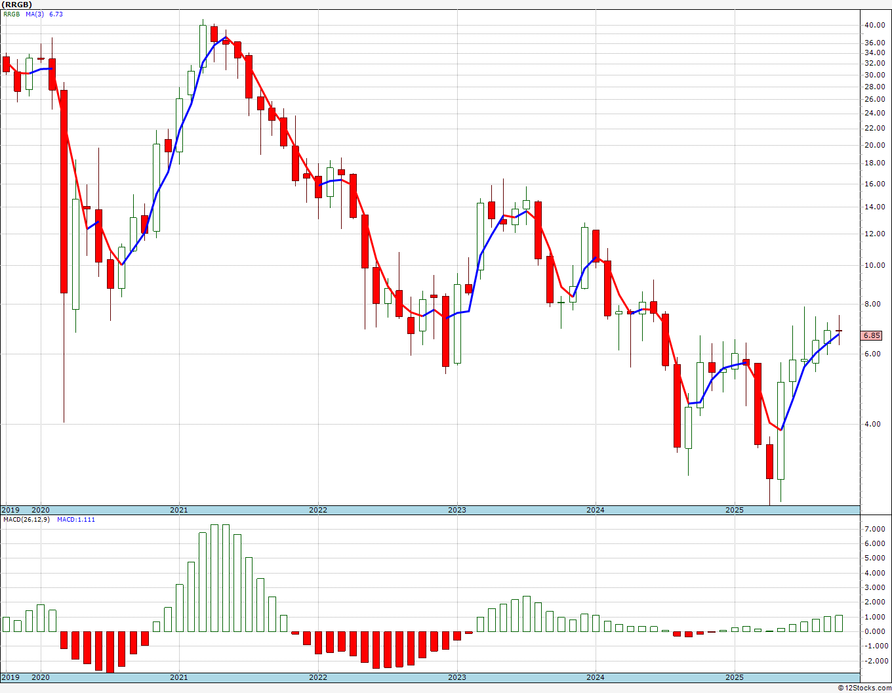Viewport: 892px width, 693px height.
Task: Click the red 6.85 current price tag
Action: (872, 335)
